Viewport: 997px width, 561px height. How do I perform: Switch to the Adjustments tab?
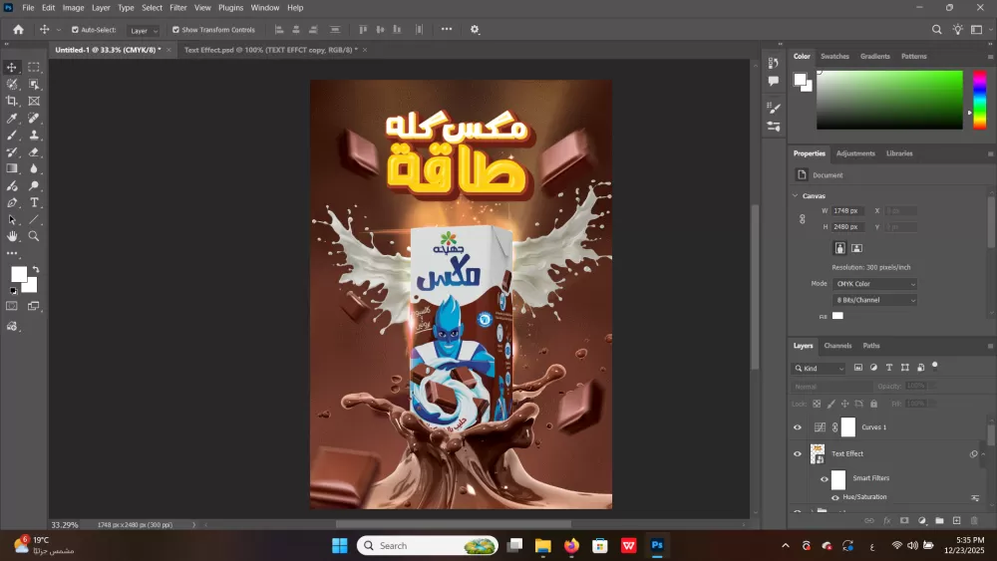click(x=855, y=153)
